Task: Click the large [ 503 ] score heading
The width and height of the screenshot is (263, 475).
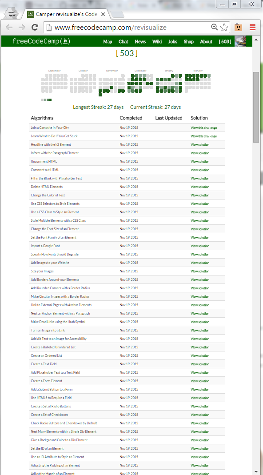Action: 127,53
